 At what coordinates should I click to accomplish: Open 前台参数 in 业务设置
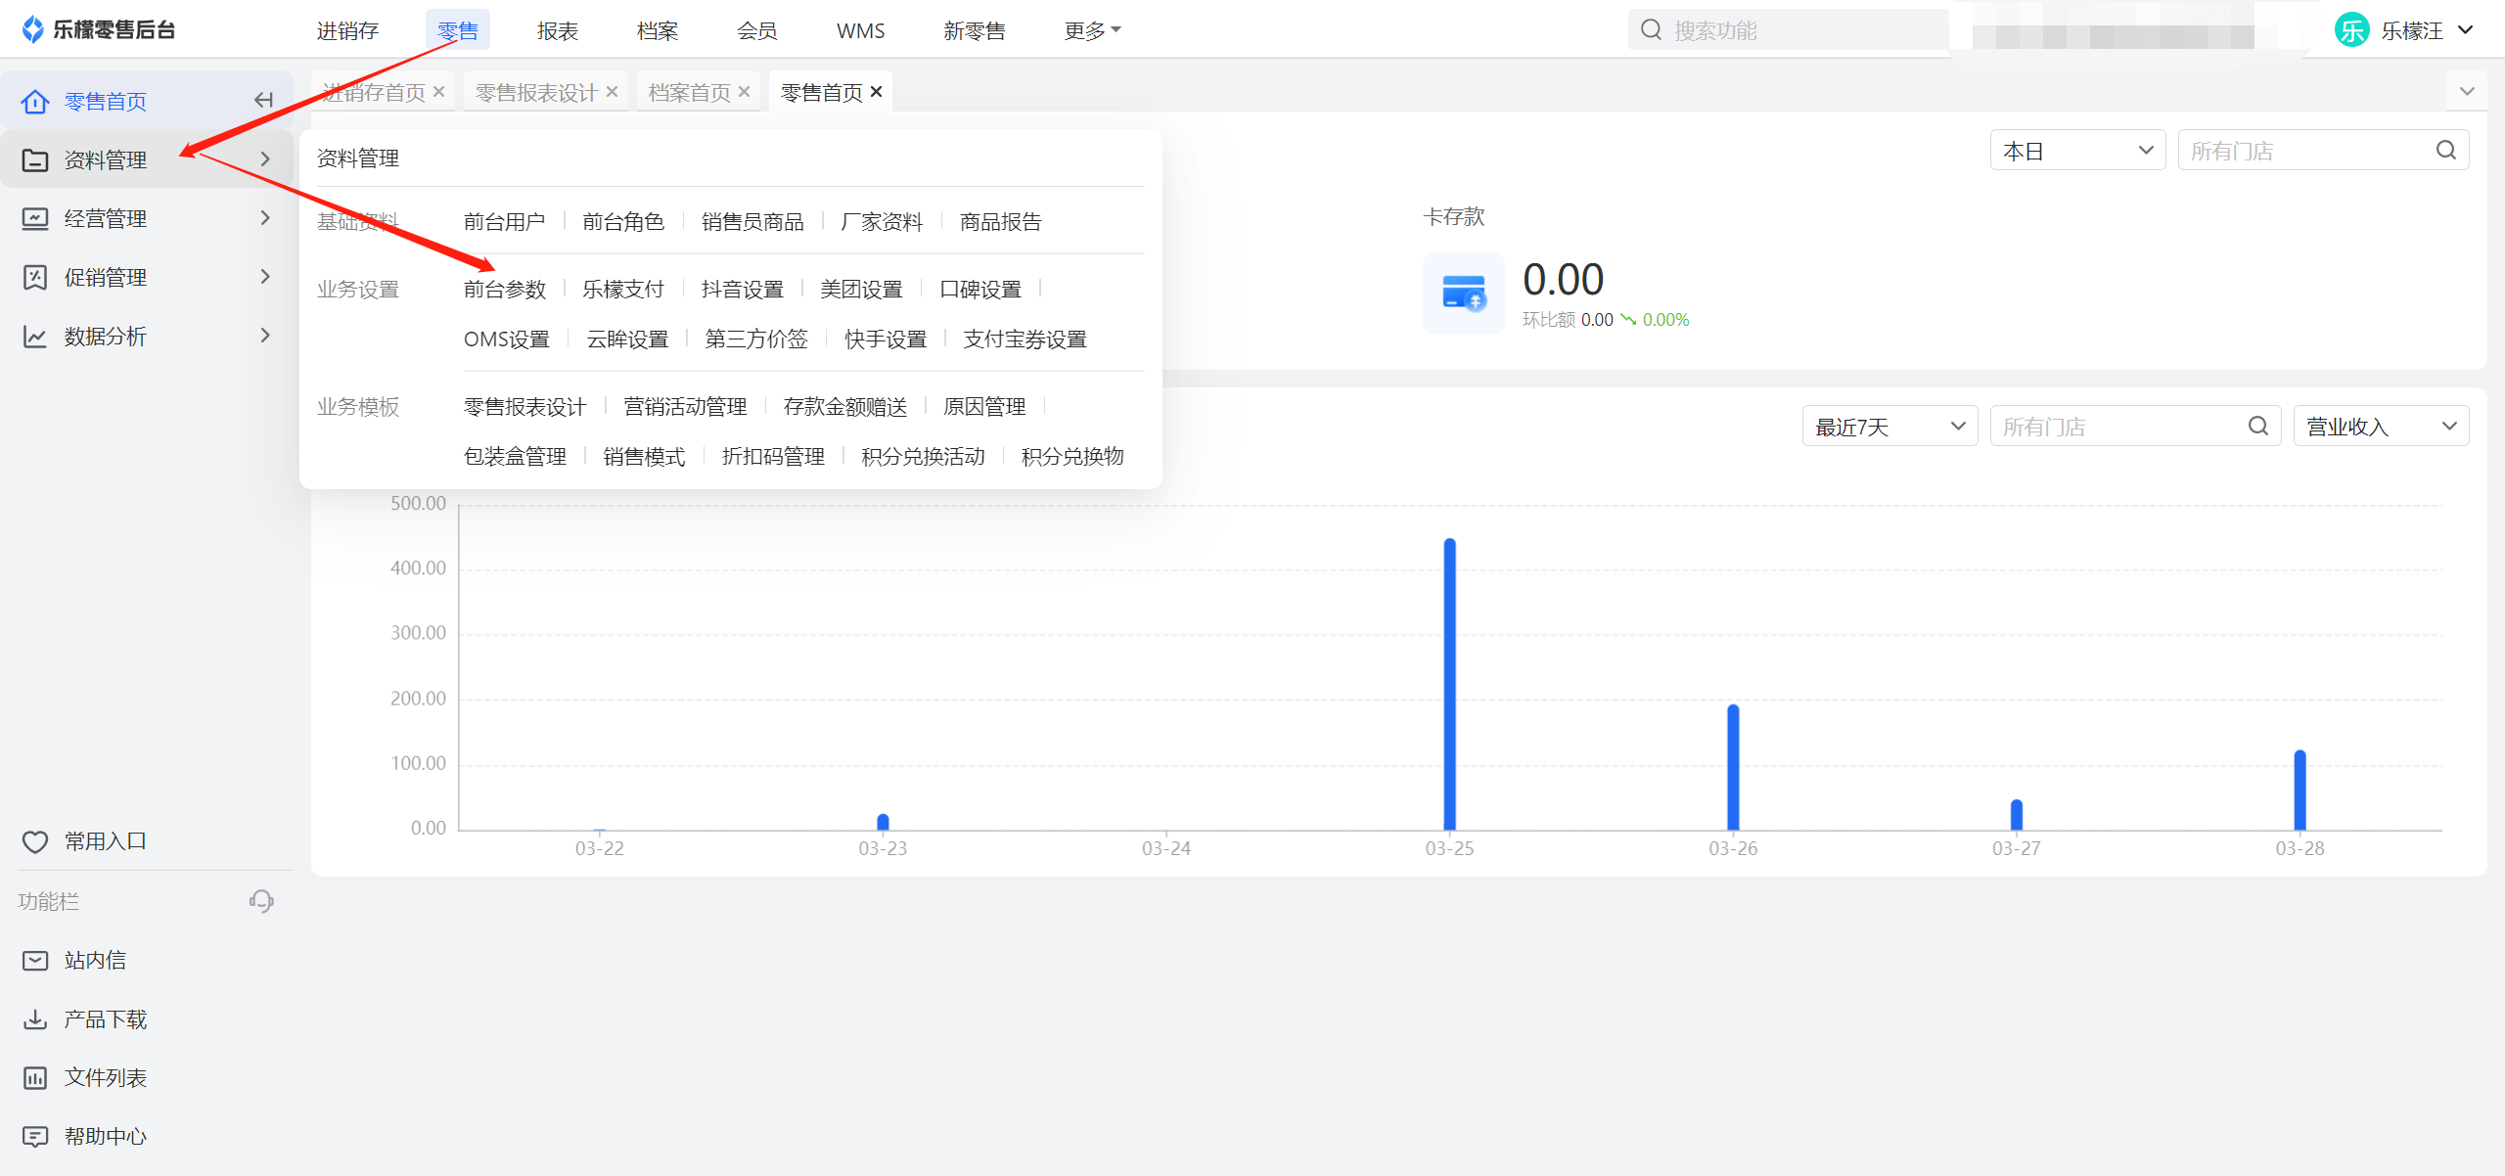505,289
